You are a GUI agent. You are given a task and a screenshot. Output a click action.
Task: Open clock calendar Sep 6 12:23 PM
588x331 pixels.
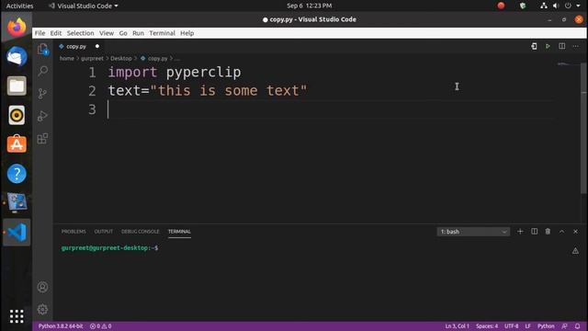coord(309,6)
